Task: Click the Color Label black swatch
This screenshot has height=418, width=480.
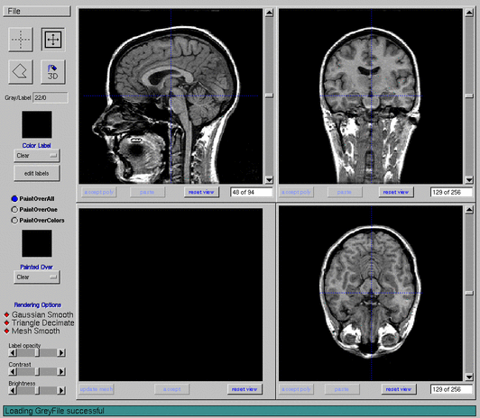Action: [37, 124]
